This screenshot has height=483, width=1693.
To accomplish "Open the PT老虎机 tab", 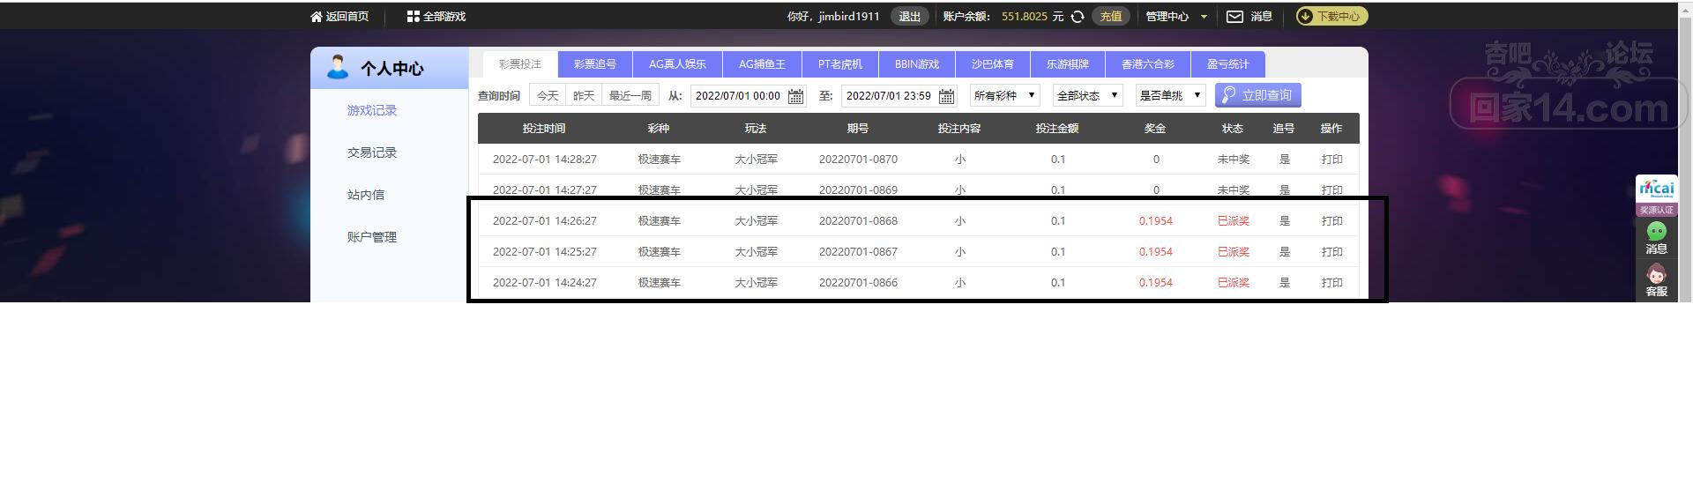I will [839, 64].
